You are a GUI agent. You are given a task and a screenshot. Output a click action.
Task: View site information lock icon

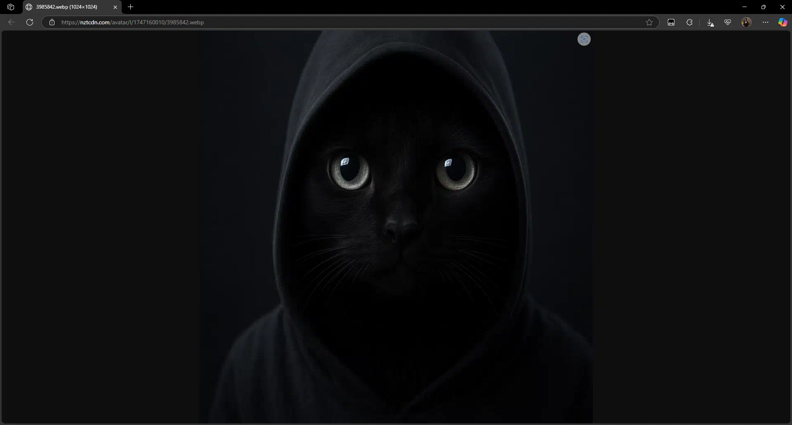click(x=52, y=22)
